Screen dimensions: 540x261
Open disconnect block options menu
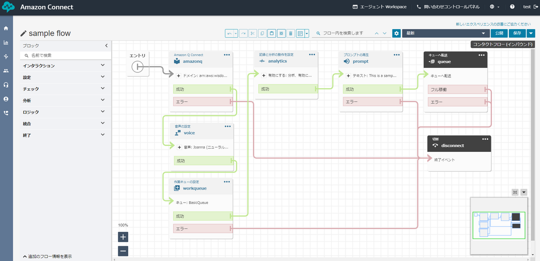click(485, 139)
